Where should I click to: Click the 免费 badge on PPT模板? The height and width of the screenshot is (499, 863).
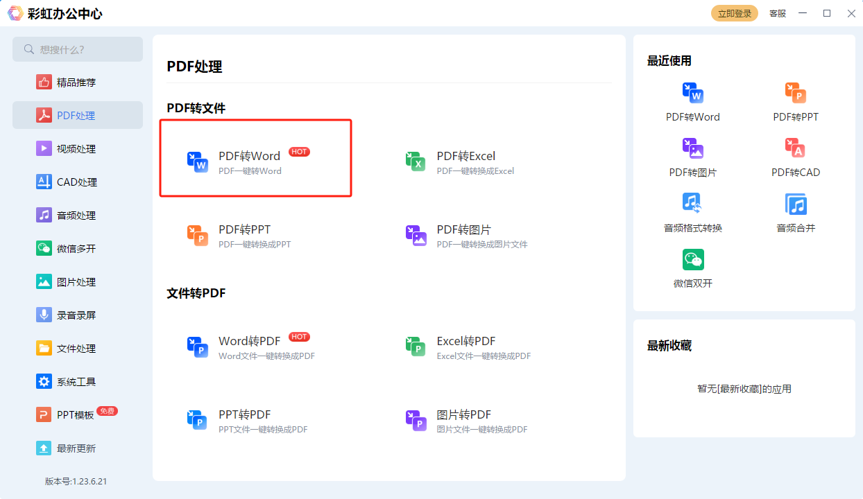click(x=108, y=411)
